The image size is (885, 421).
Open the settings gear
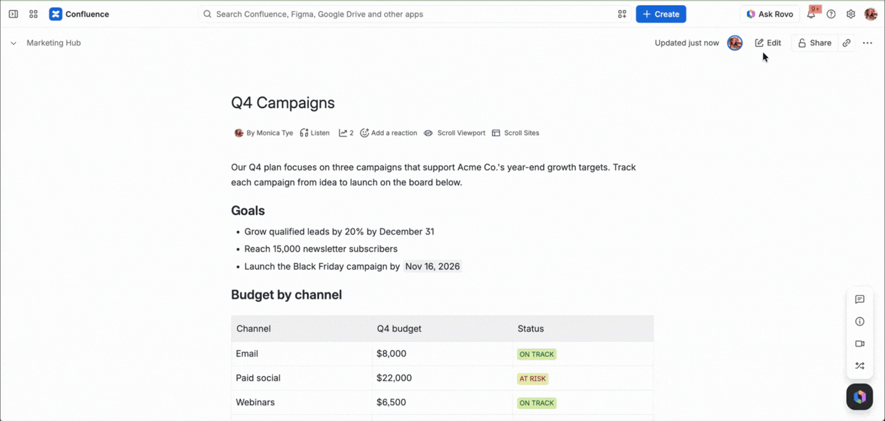coord(851,14)
